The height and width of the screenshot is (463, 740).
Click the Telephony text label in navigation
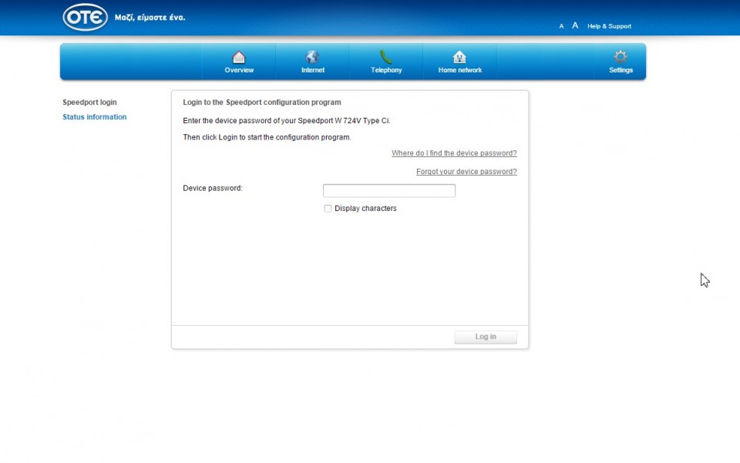tap(386, 70)
